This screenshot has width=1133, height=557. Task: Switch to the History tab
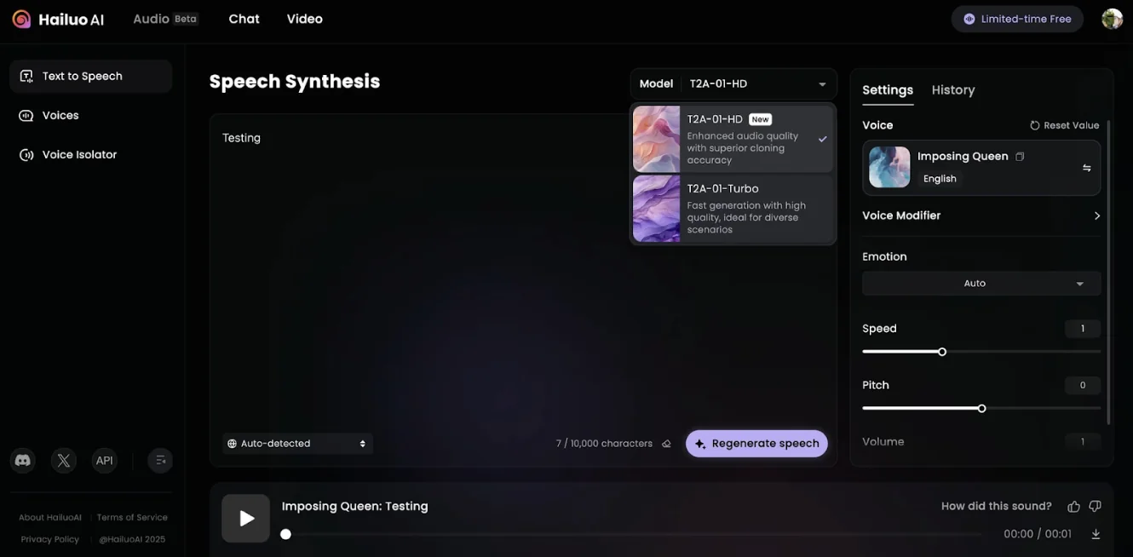pyautogui.click(x=953, y=90)
